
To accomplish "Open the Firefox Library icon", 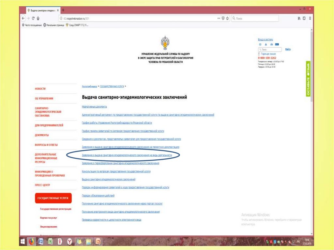I will pyautogui.click(x=299, y=19).
